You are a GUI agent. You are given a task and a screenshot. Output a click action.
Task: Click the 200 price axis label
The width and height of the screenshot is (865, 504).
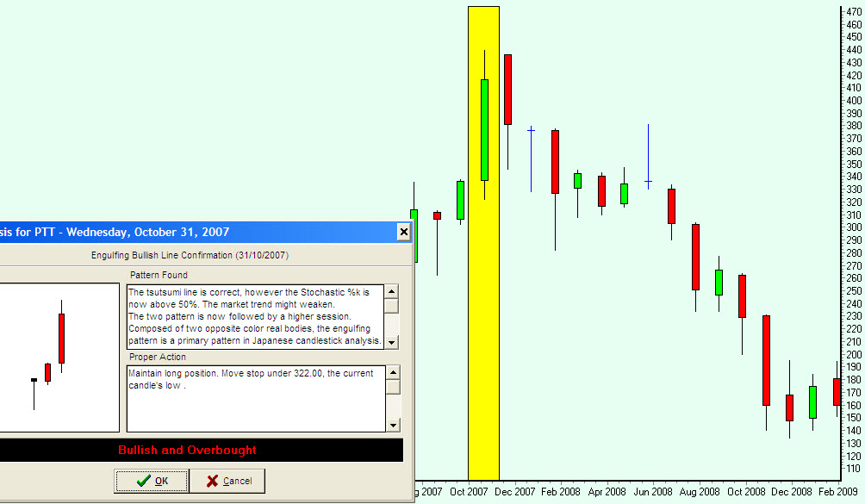coord(854,355)
